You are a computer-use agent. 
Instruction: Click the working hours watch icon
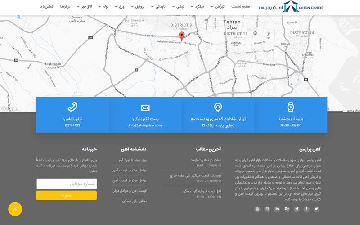click(x=291, y=107)
